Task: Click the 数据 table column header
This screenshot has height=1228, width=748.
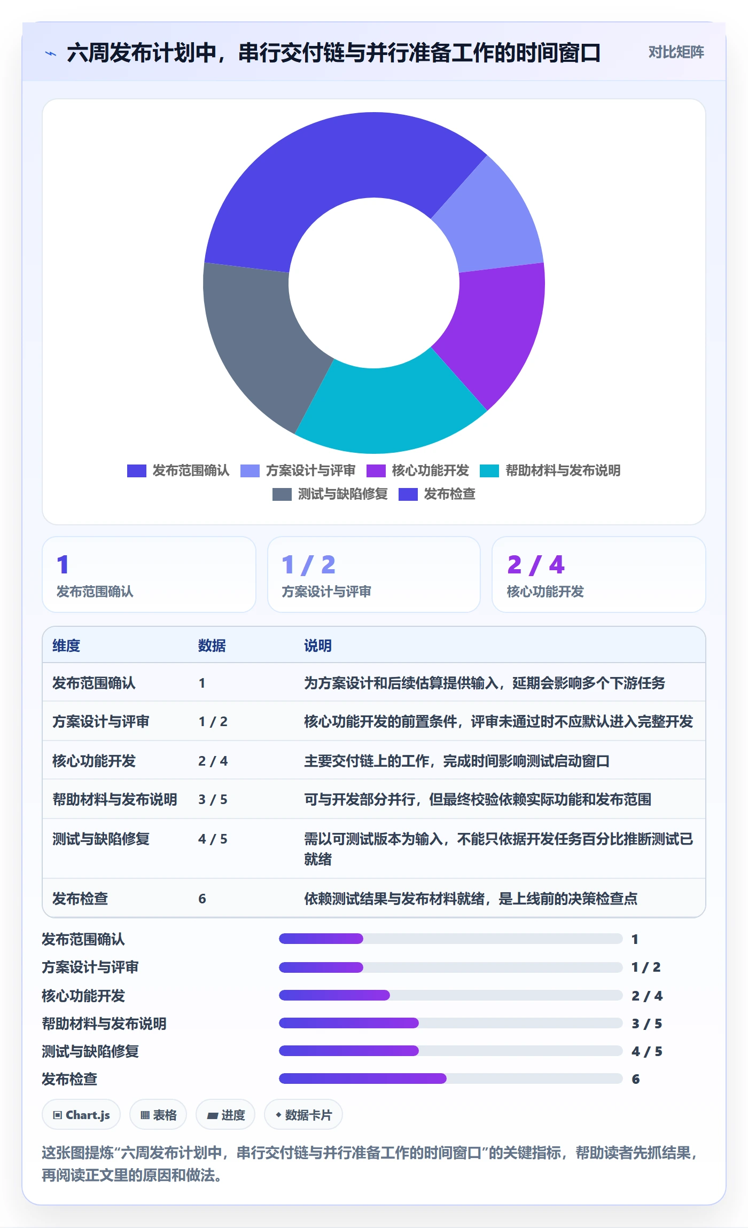Action: [212, 646]
